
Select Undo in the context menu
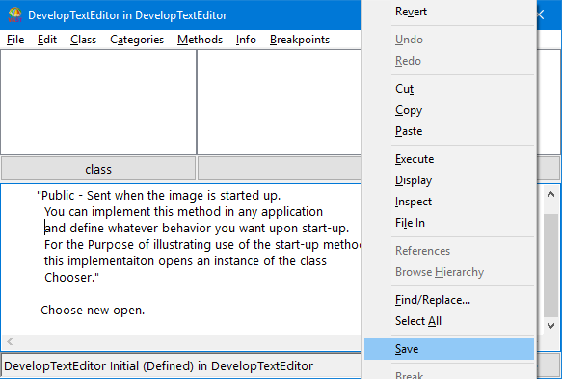click(x=449, y=40)
